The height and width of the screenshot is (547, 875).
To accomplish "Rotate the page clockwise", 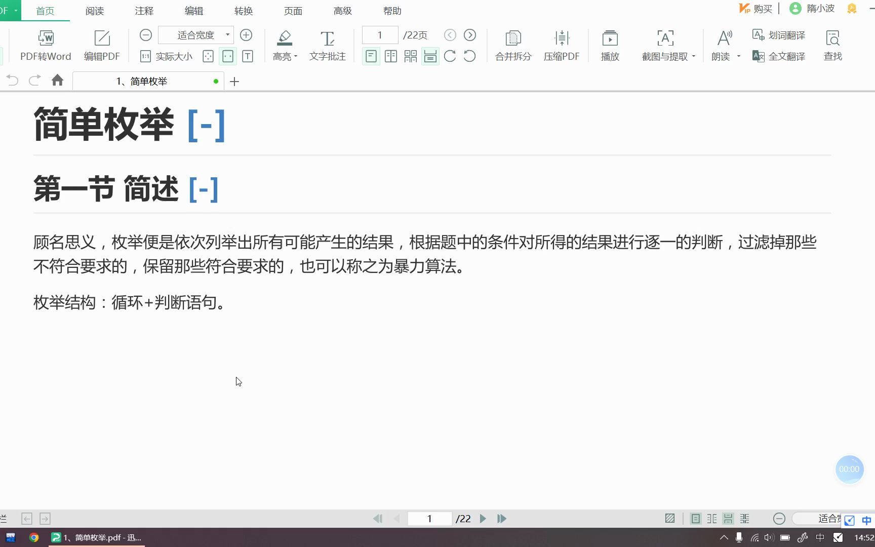I will pyautogui.click(x=450, y=56).
